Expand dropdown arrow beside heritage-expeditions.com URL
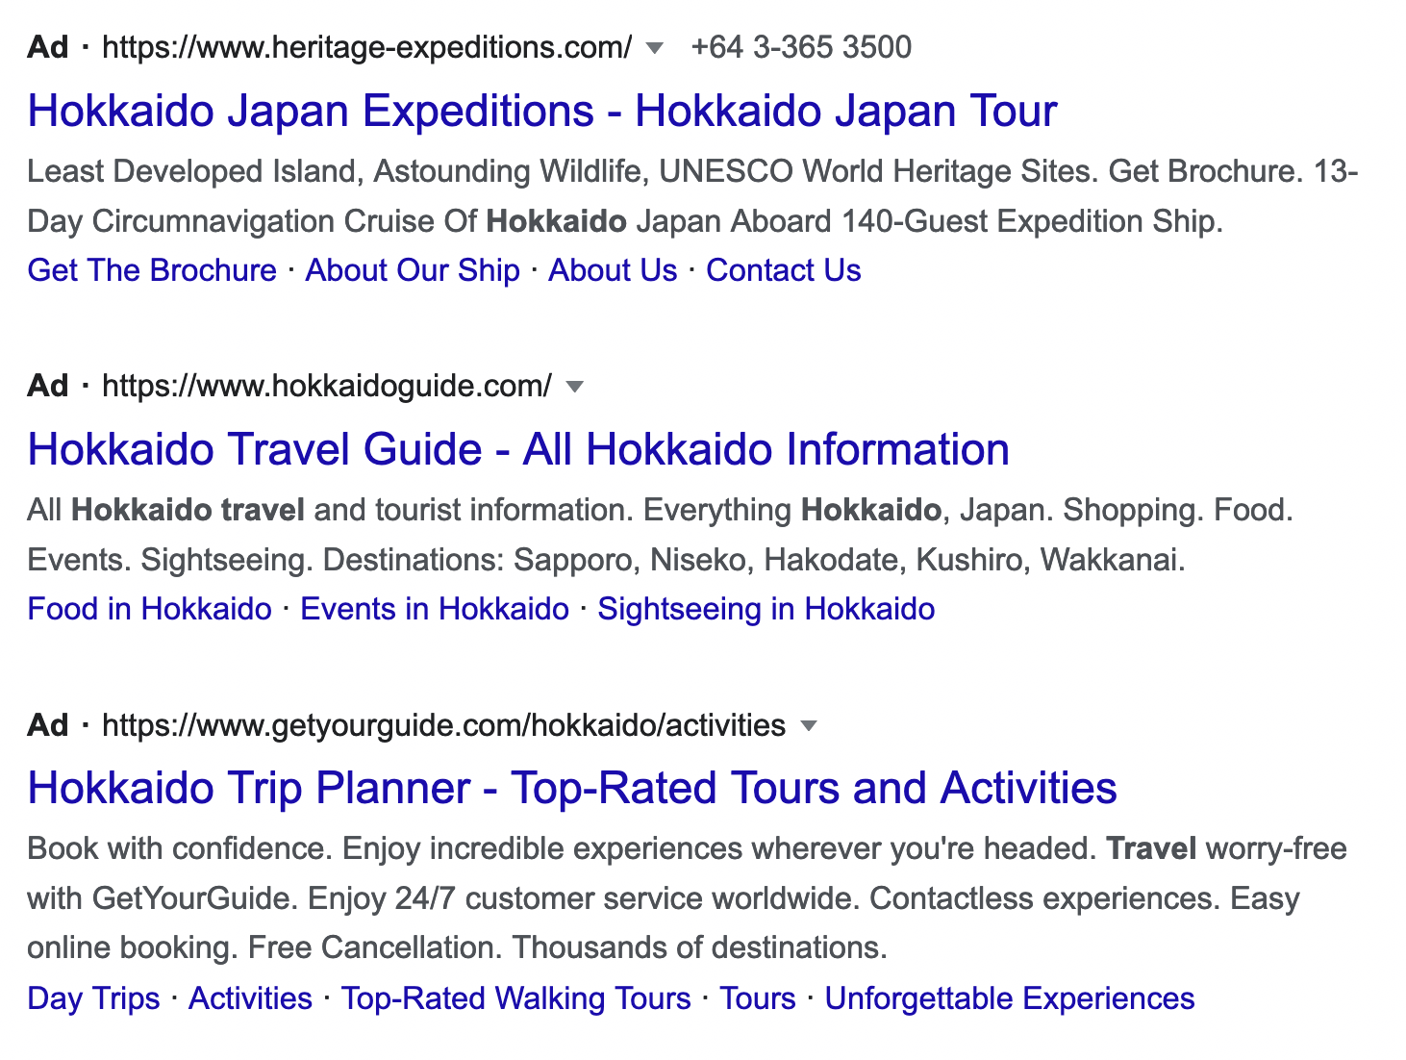This screenshot has width=1406, height=1060. coord(655,48)
